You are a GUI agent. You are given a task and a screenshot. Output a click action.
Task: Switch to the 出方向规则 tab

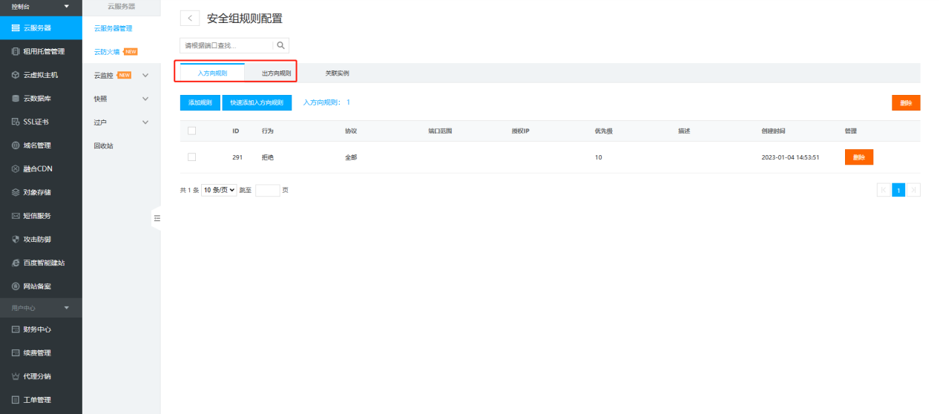coord(276,73)
